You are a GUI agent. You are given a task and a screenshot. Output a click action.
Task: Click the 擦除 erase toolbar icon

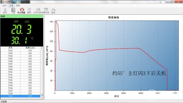coord(29,10)
